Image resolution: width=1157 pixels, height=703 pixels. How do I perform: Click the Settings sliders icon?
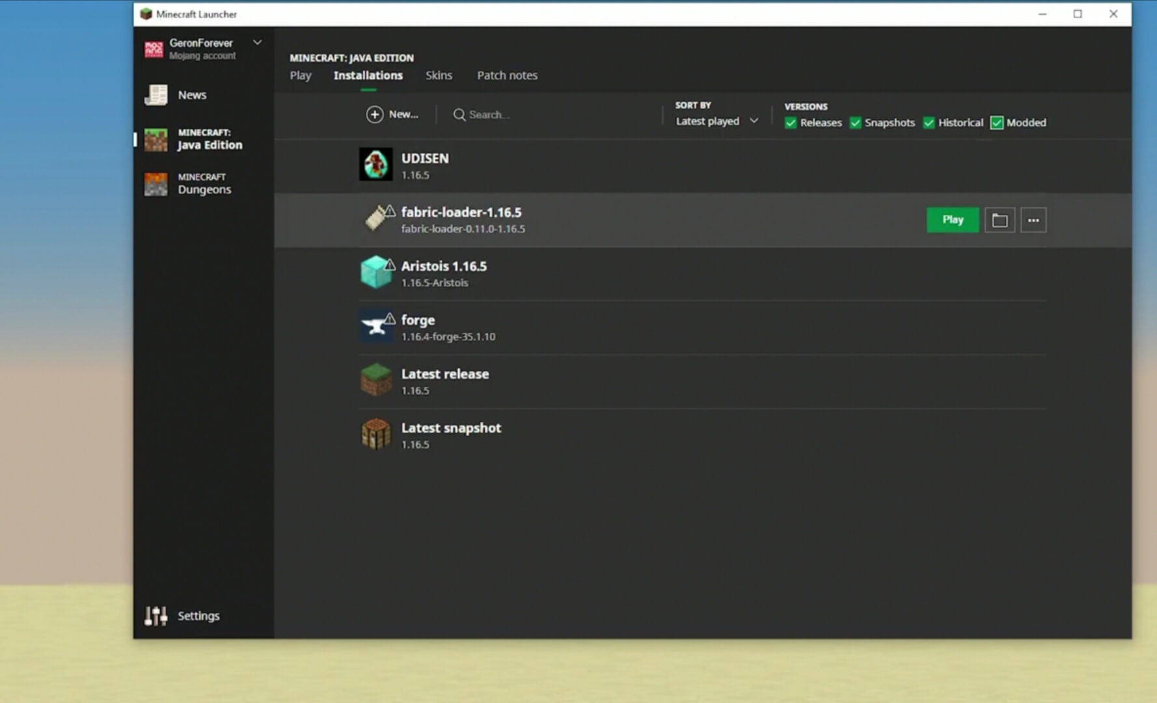156,616
